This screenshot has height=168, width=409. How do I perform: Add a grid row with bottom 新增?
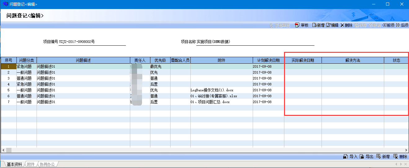pyautogui.click(x=383, y=157)
